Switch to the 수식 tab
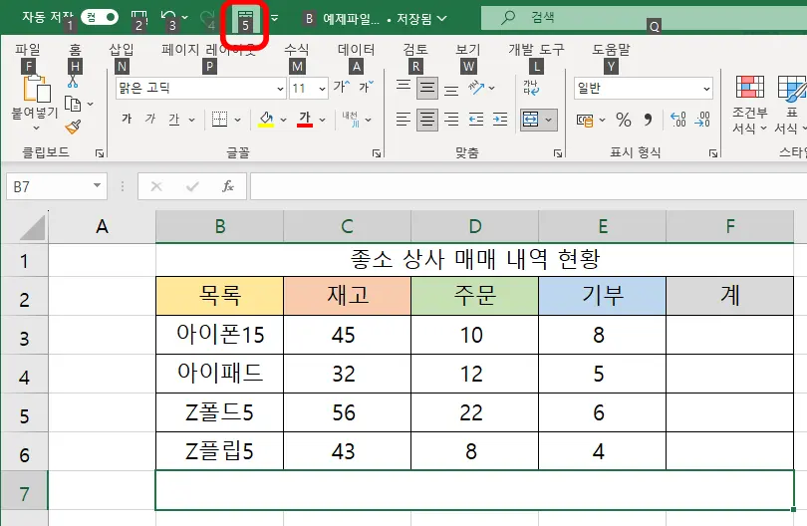 point(297,50)
